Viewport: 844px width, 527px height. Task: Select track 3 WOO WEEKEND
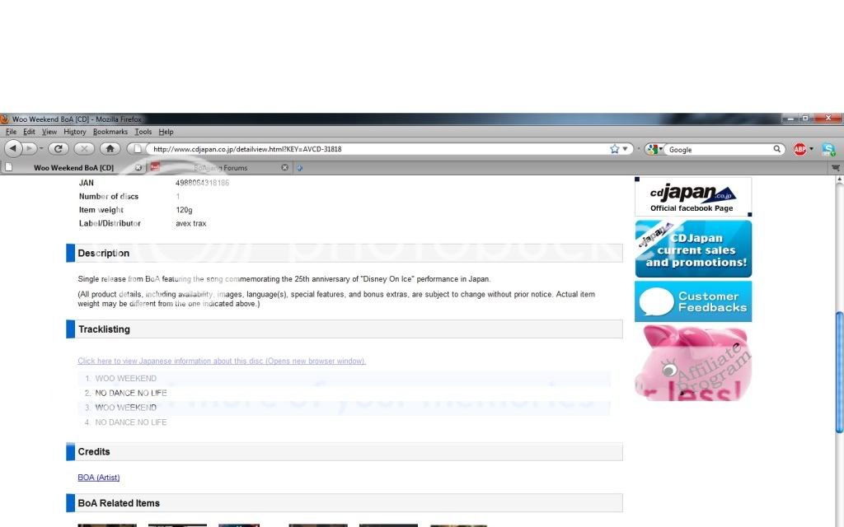(x=126, y=408)
